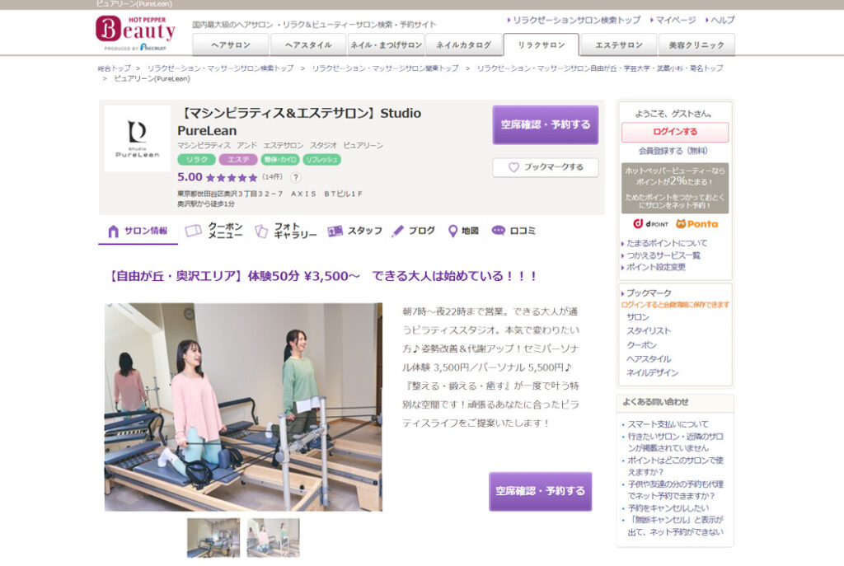Open the スタッフ tab
844x566 pixels.
tap(355, 231)
